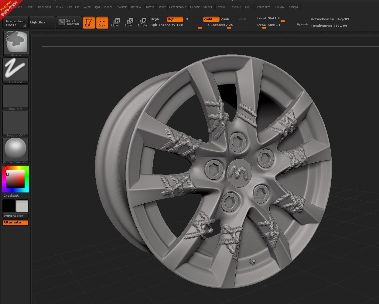
Task: Pick the MatCap Pearl Cav material sphere
Action: (x=15, y=151)
